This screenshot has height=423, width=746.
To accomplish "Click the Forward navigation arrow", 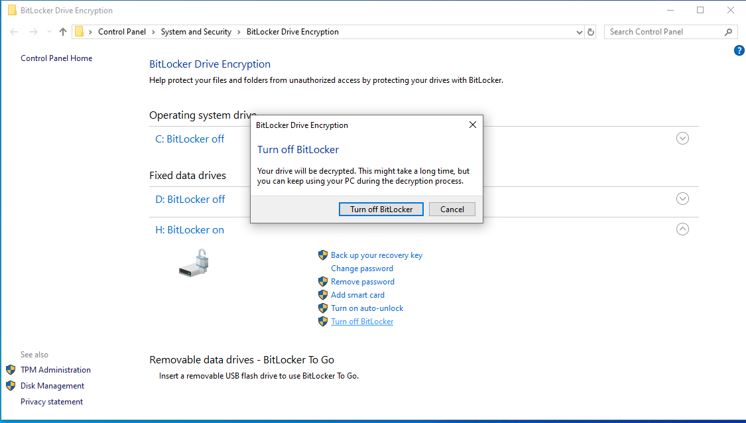I will pos(33,32).
